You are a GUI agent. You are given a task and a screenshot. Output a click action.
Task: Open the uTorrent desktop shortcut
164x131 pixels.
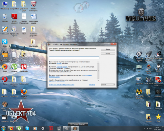(14, 68)
